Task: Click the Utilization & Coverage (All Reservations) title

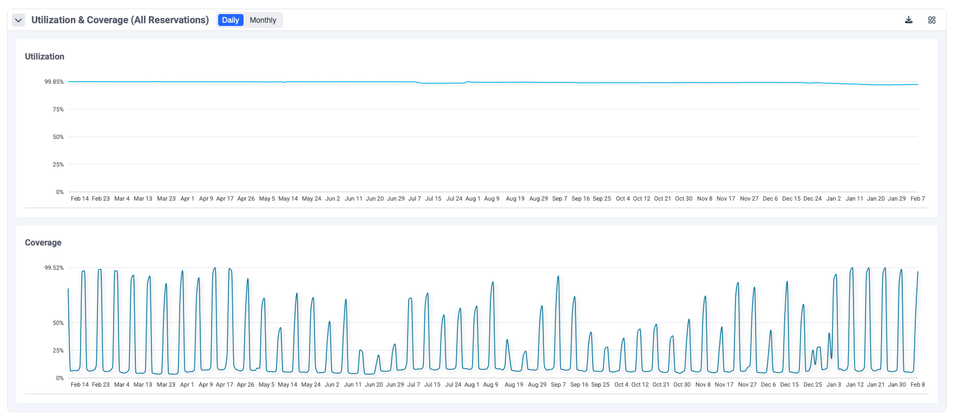Action: [120, 20]
